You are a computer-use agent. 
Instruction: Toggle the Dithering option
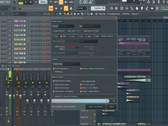point(54,72)
